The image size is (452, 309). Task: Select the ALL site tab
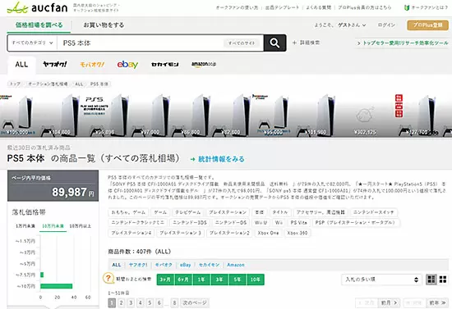(x=21, y=65)
